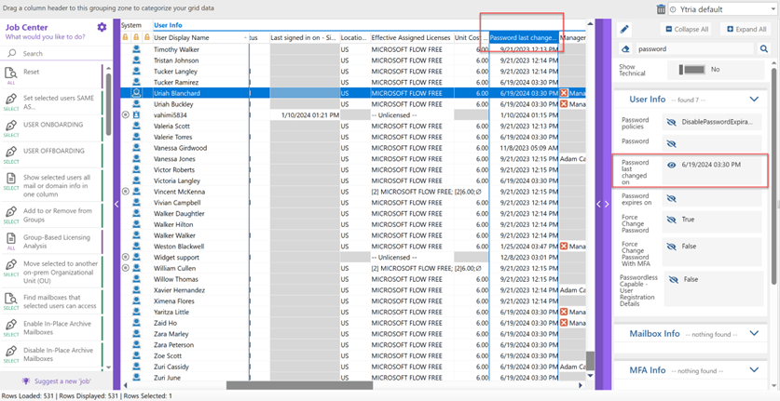
Task: Click the circle icon beside Widget support
Action: click(126, 257)
